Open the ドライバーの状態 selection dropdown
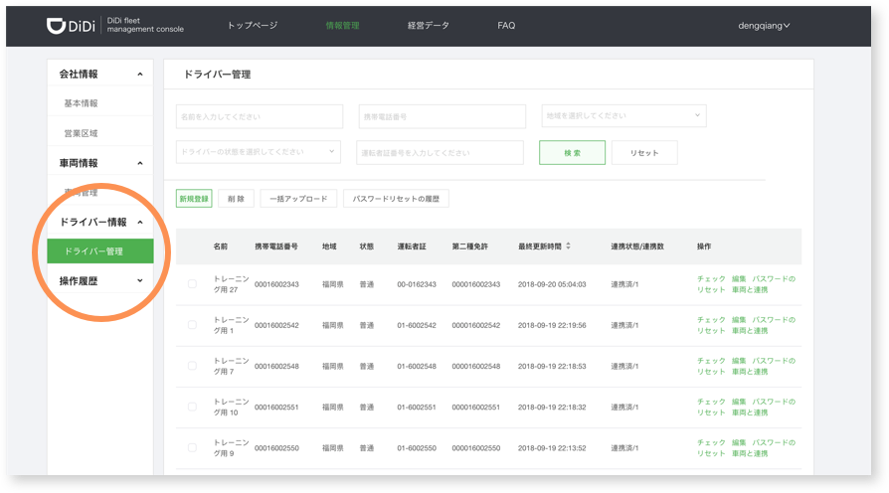Image resolution: width=889 pixels, height=493 pixels. (258, 152)
